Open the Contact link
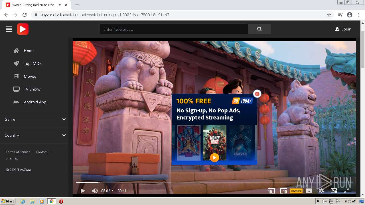 [x=42, y=152]
